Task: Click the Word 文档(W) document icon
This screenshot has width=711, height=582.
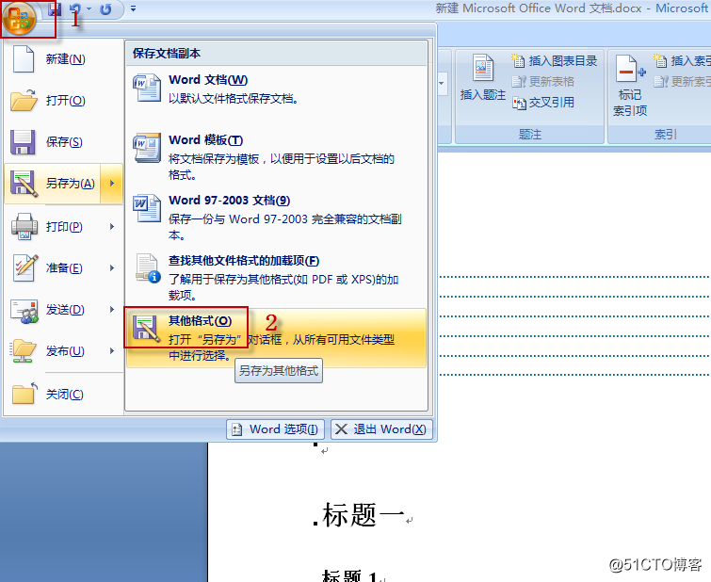Action: 147,88
